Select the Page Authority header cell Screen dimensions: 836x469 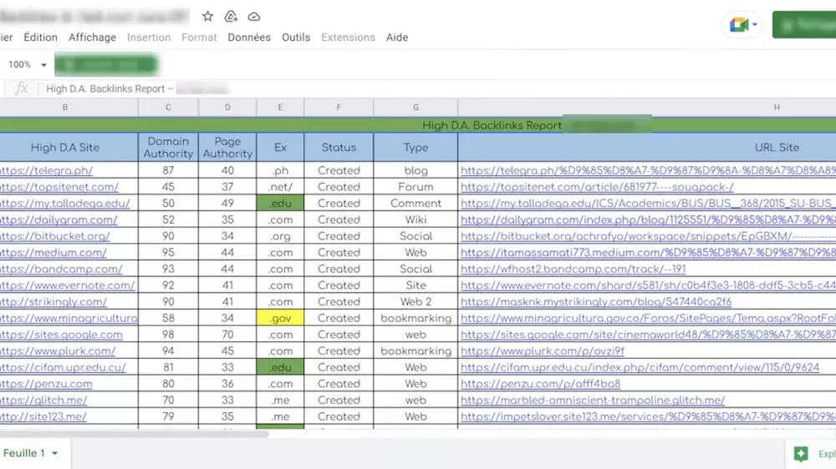click(x=227, y=148)
